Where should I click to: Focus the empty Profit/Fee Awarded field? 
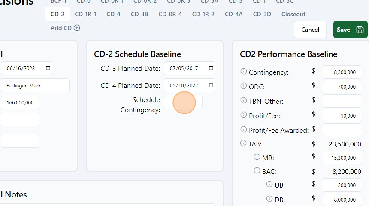[342, 130]
